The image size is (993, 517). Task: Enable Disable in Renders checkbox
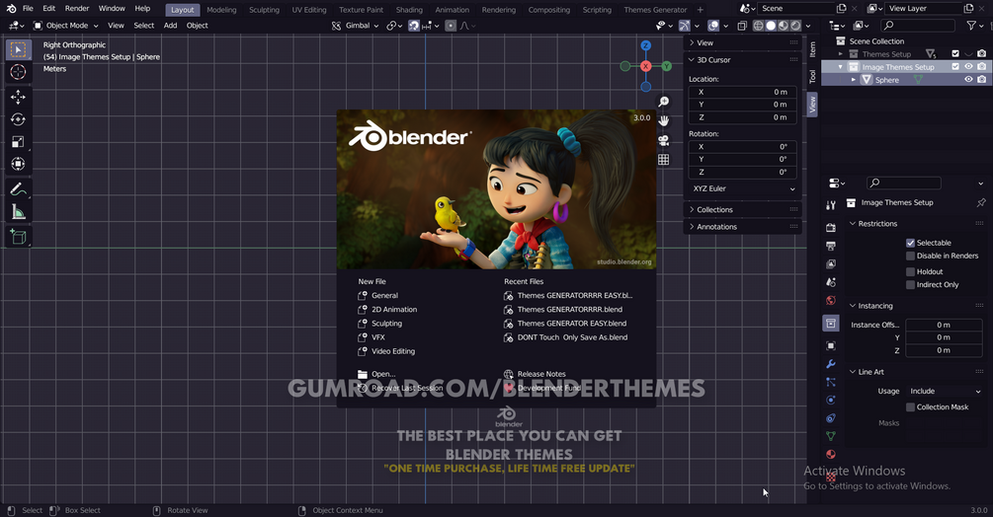coord(910,256)
